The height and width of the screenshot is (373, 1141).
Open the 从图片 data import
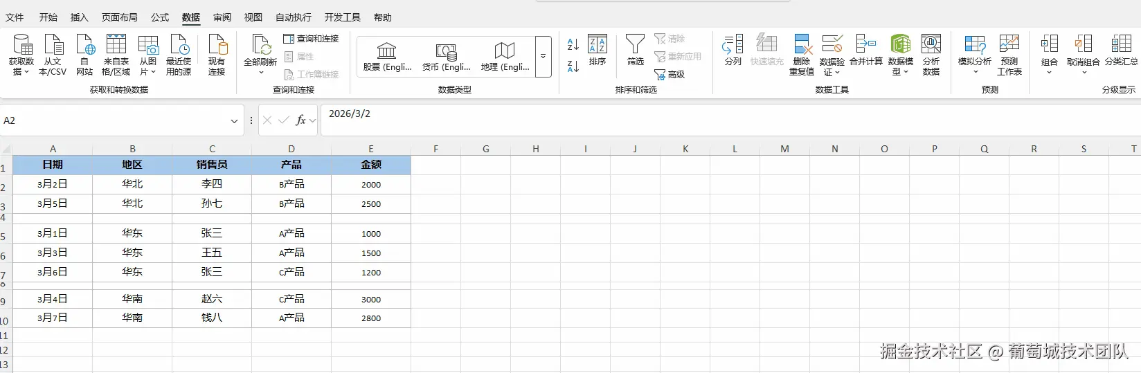pyautogui.click(x=148, y=55)
